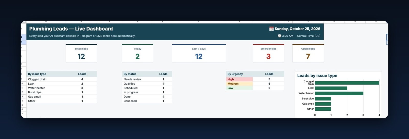Click the Clogged drain bar in the chart

(x=347, y=83)
